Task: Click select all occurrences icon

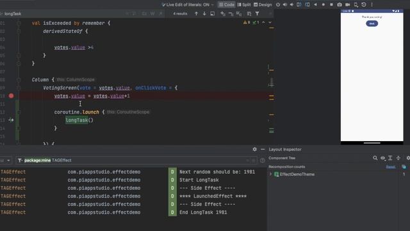Action: (239, 13)
